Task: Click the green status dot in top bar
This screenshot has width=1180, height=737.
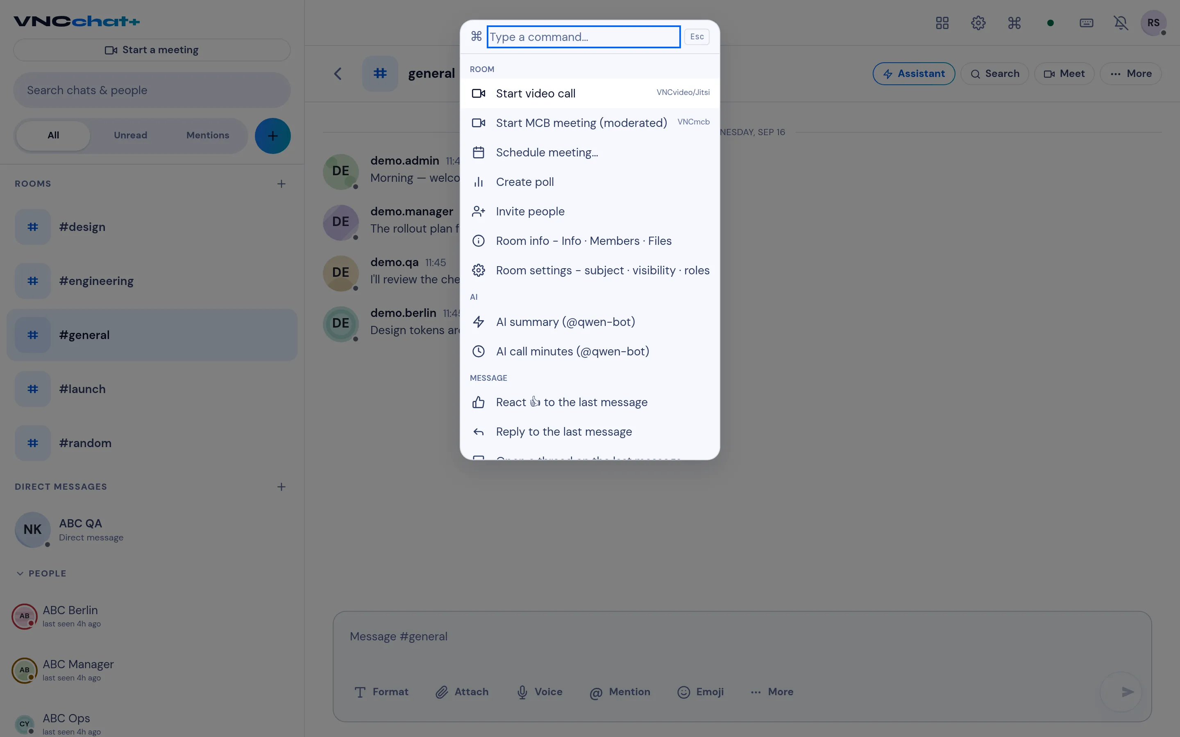Action: tap(1050, 23)
